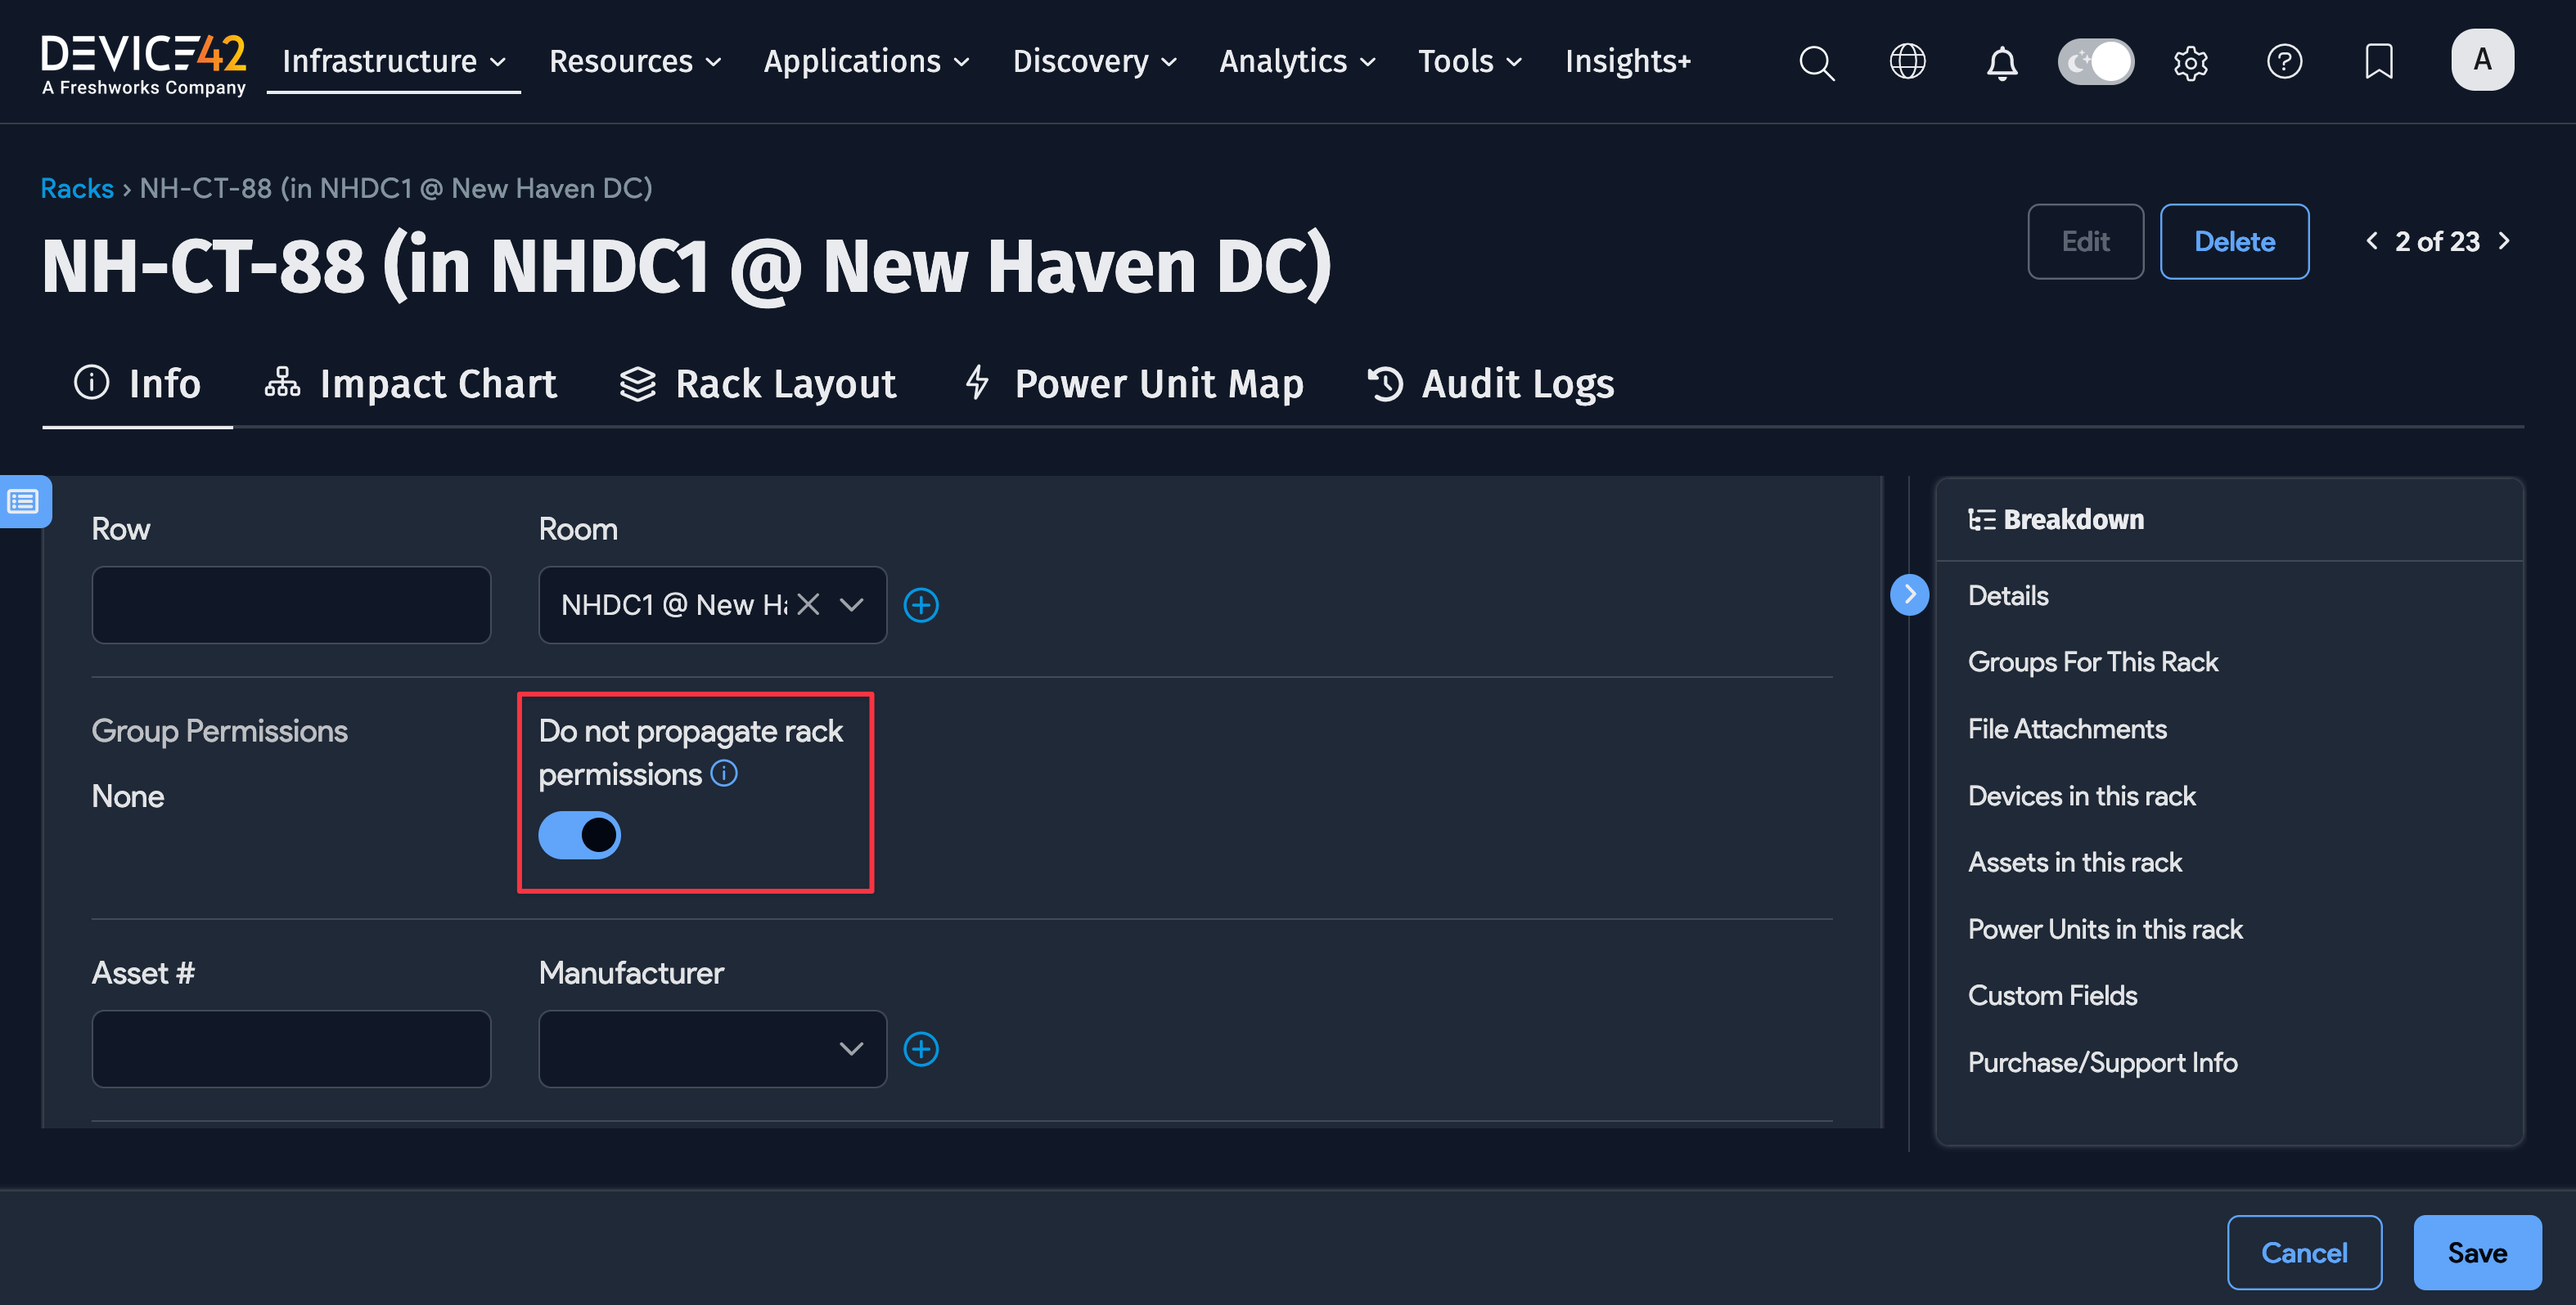Screen dimensions: 2576x1305
Task: Add a new Room with plus icon
Action: tap(920, 606)
